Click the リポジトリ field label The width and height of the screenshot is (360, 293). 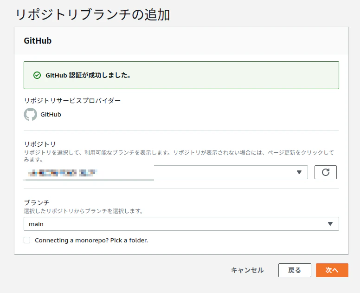[39, 144]
